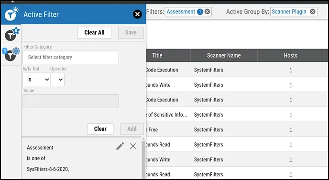The image size is (329, 180).
Task: Open the Operator dropdown
Action: click(x=57, y=80)
